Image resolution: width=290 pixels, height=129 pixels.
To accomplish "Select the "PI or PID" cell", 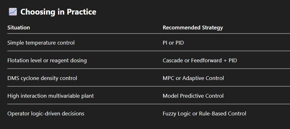I will point(173,42).
